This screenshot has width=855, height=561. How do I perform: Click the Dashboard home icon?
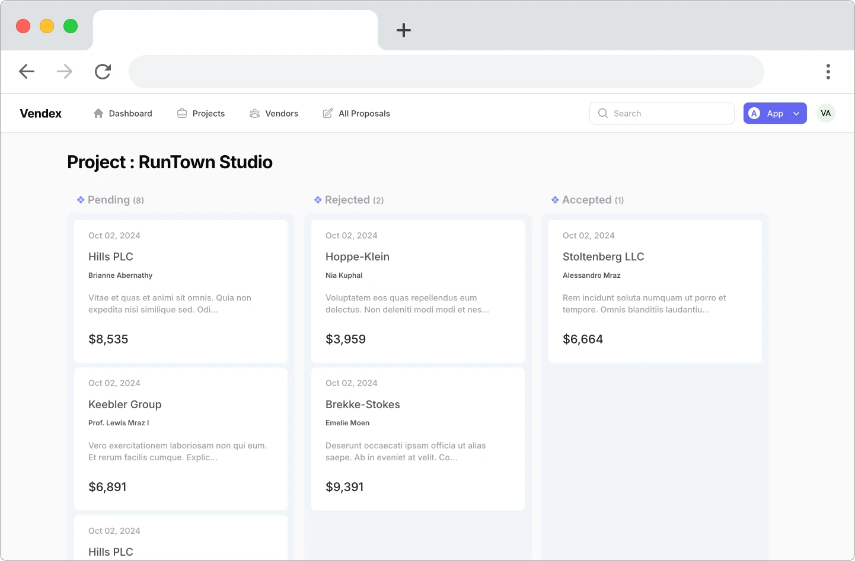(x=98, y=113)
